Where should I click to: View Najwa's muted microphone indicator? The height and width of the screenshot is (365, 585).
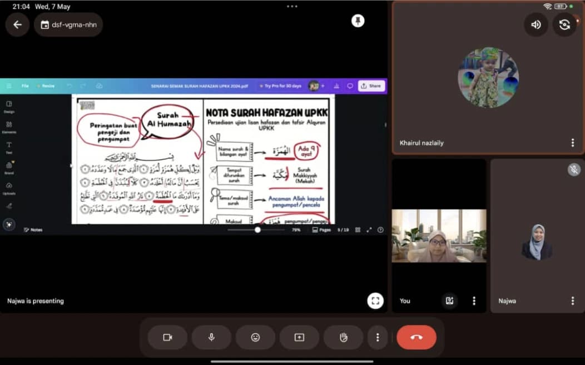(x=574, y=170)
